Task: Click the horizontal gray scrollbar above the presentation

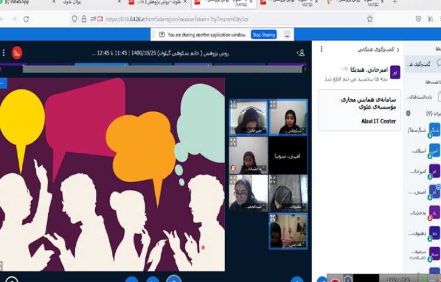Action: 162,69
